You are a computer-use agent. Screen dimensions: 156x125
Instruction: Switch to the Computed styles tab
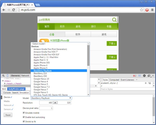(x=114, y=80)
